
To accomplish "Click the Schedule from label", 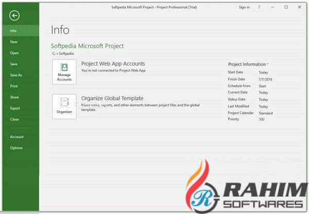I will pyautogui.click(x=239, y=86).
